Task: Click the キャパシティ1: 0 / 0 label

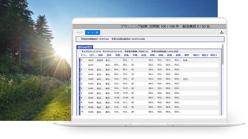Action: (x=91, y=51)
